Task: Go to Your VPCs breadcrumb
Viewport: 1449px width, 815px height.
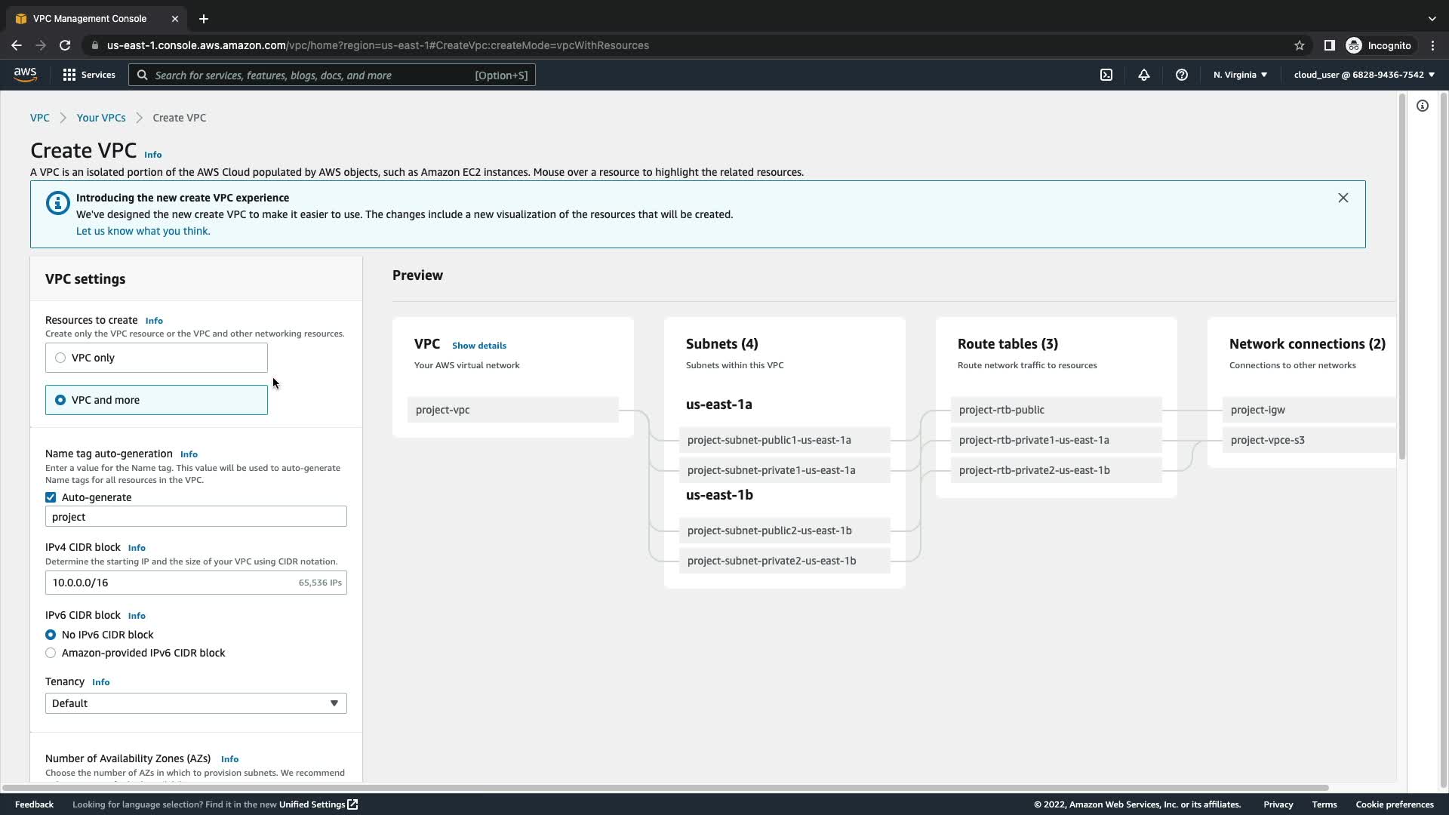Action: coord(100,118)
